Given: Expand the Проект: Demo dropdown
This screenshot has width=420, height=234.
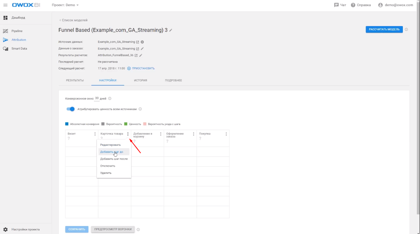Looking at the screenshot, I should click(65, 5).
